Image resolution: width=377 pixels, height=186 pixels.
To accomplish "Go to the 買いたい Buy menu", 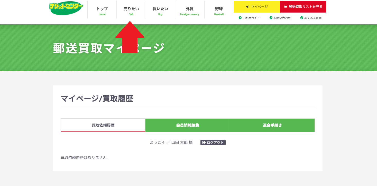I will 161,10.
